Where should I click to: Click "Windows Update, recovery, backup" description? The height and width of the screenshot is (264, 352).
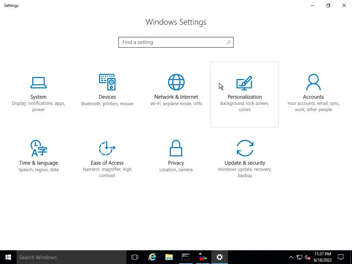click(x=245, y=173)
